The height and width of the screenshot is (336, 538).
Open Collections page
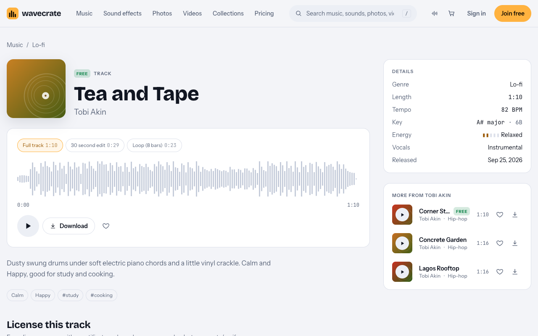[x=228, y=13]
